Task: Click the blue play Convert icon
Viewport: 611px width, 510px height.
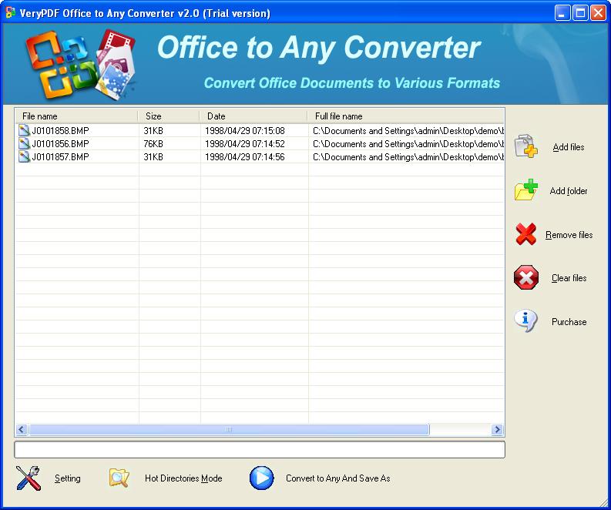Action: tap(261, 478)
